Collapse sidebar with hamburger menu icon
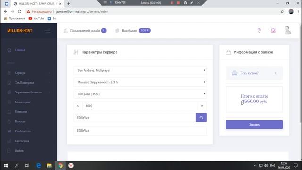This screenshot has height=170, width=302. point(48,31)
